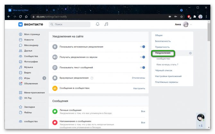
Task: Select Настройки приложений settings tab
Action: [168, 76]
